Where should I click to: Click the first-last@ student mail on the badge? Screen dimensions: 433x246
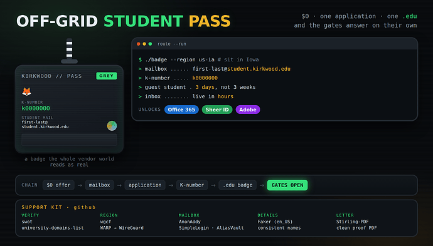[x=45, y=124]
